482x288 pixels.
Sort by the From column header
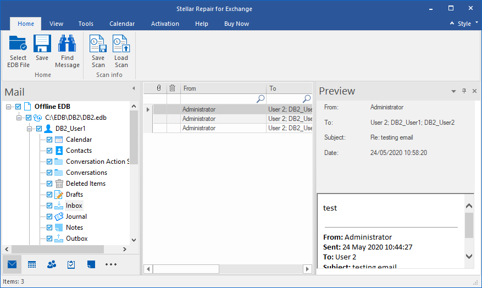[x=223, y=88]
